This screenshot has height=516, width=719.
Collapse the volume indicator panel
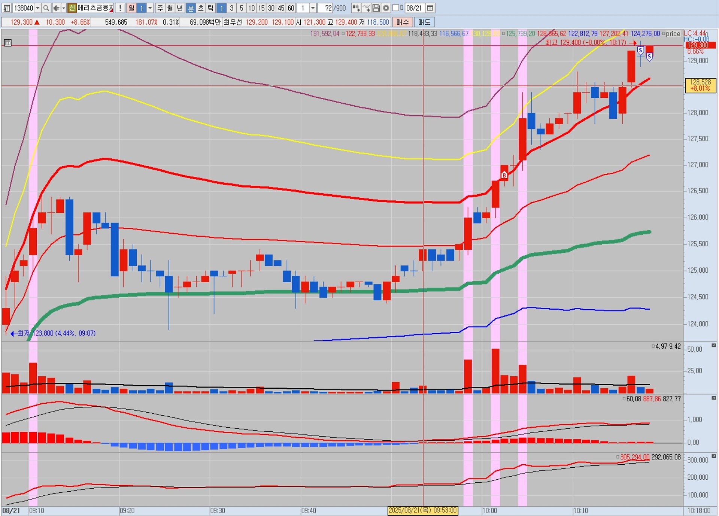[x=713, y=346]
